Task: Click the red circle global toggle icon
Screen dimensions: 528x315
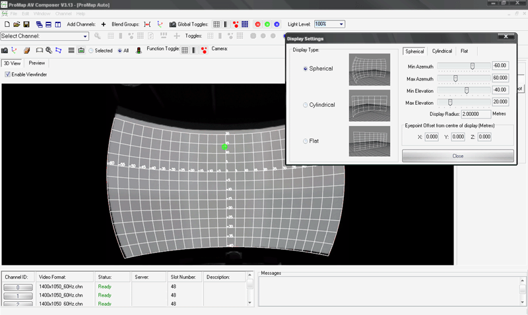Action: tap(257, 24)
